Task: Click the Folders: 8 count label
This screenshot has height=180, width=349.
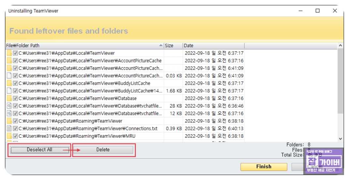Action: [x=298, y=145]
